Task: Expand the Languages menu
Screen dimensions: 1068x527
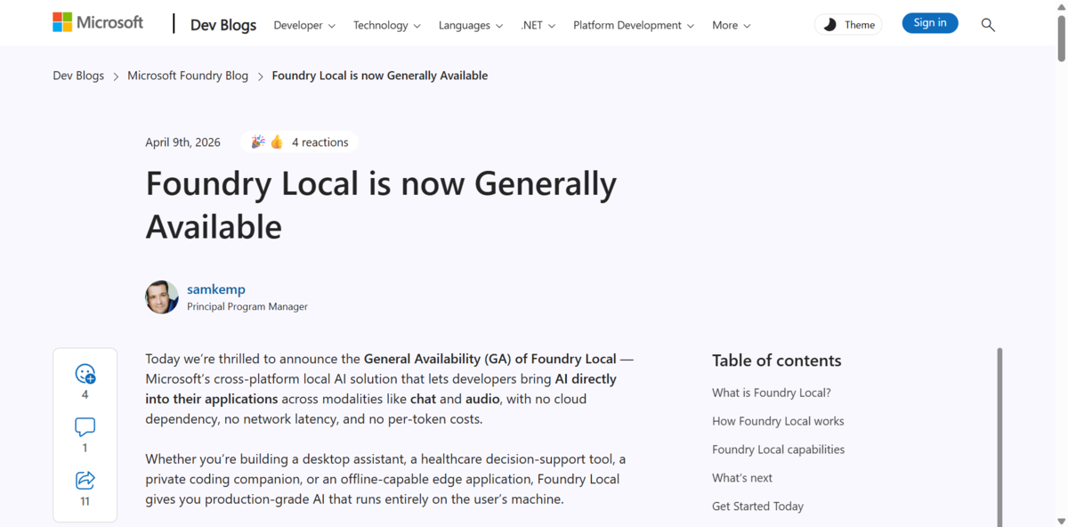Action: [471, 25]
